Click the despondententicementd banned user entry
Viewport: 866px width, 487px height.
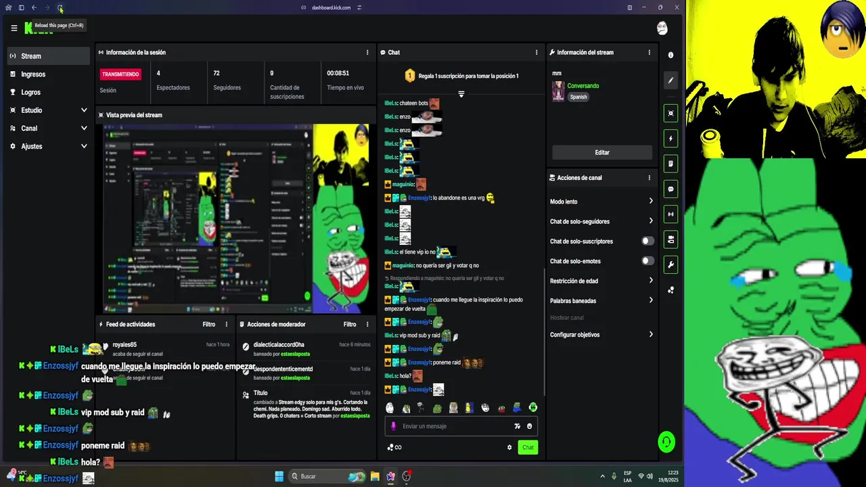pos(305,373)
